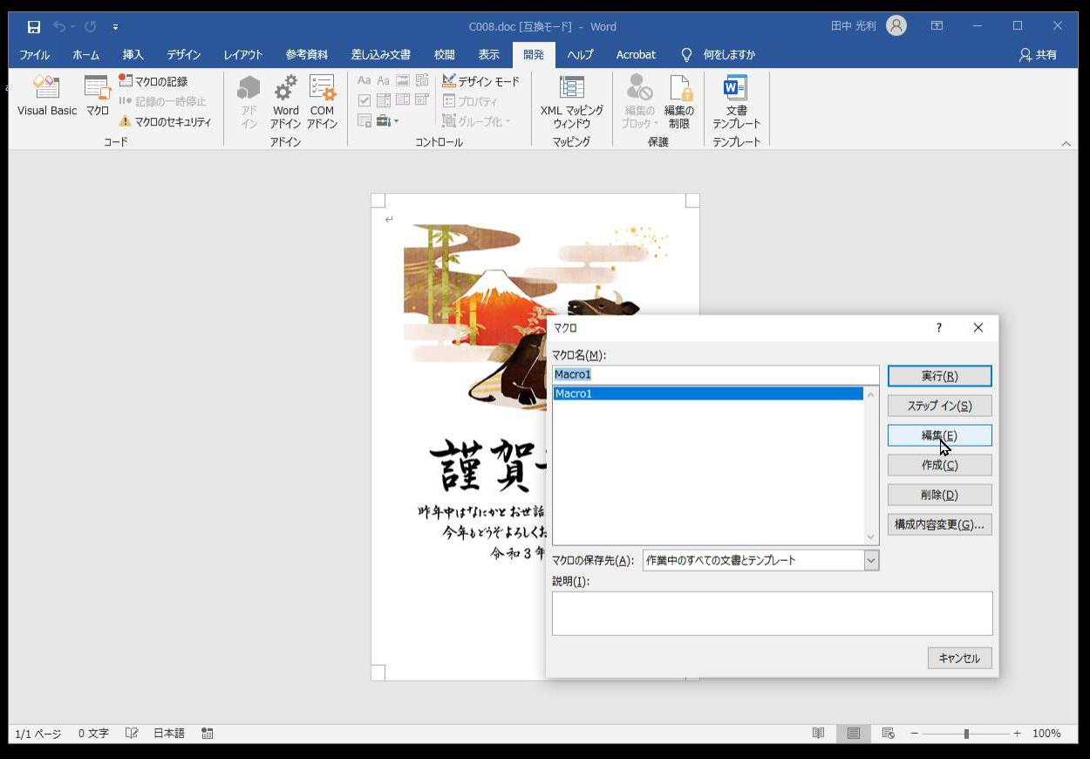Insert a building block gallery control
The height and width of the screenshot is (759, 1090).
(x=422, y=81)
